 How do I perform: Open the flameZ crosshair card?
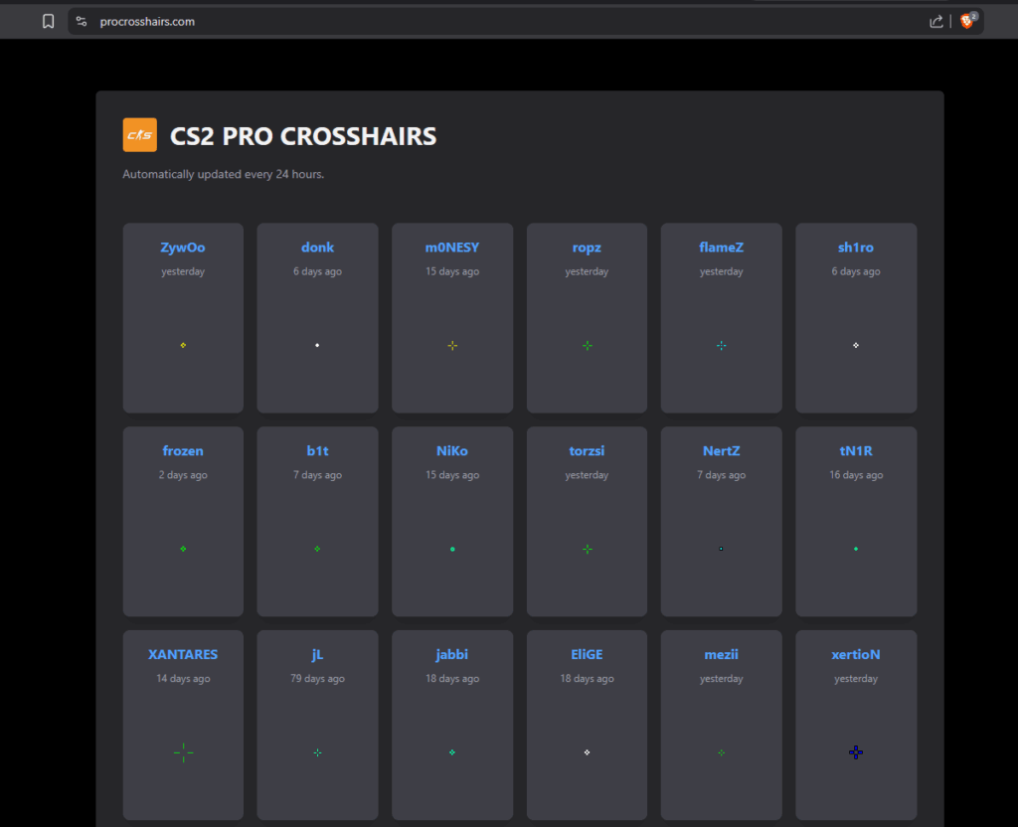721,317
